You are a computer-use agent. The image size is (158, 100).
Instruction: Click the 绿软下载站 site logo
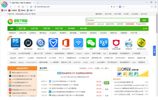click(x=18, y=21)
